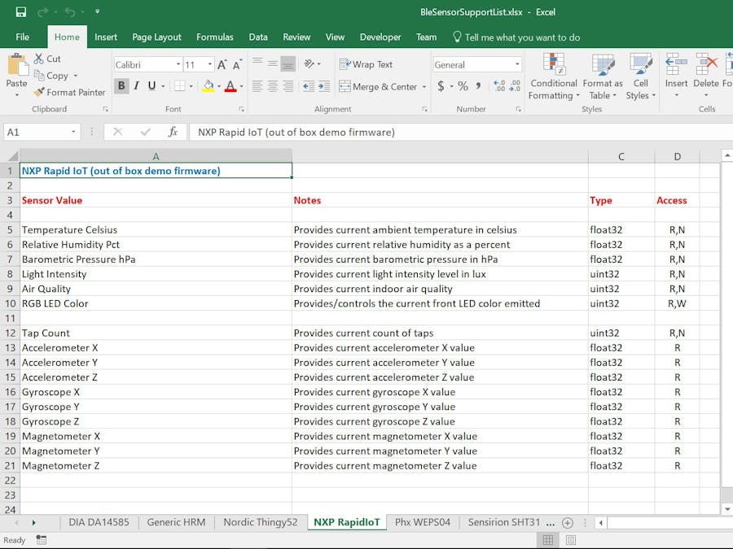
Task: Switch to the Nordic Thingy52 sheet tab
Action: [260, 522]
